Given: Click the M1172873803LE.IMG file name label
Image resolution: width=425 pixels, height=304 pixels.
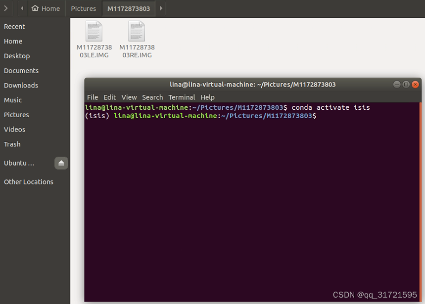Looking at the screenshot, I should pyautogui.click(x=94, y=51).
